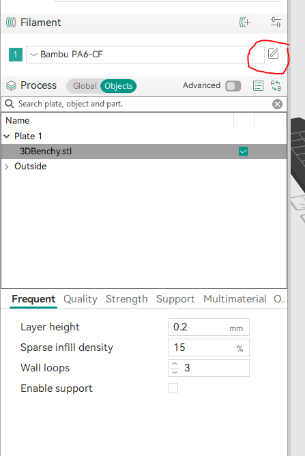
Task: Uncheck the 3DBenchy.stl printable checkbox
Action: (243, 152)
